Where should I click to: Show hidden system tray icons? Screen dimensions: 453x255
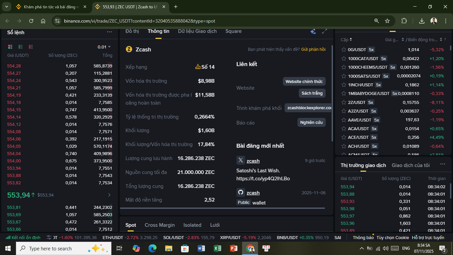tap(362, 248)
